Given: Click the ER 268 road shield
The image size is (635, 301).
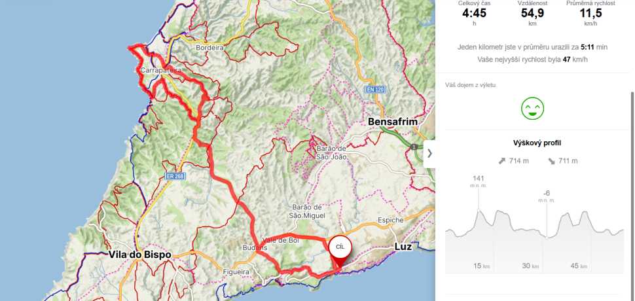Looking at the screenshot, I should click(174, 175).
